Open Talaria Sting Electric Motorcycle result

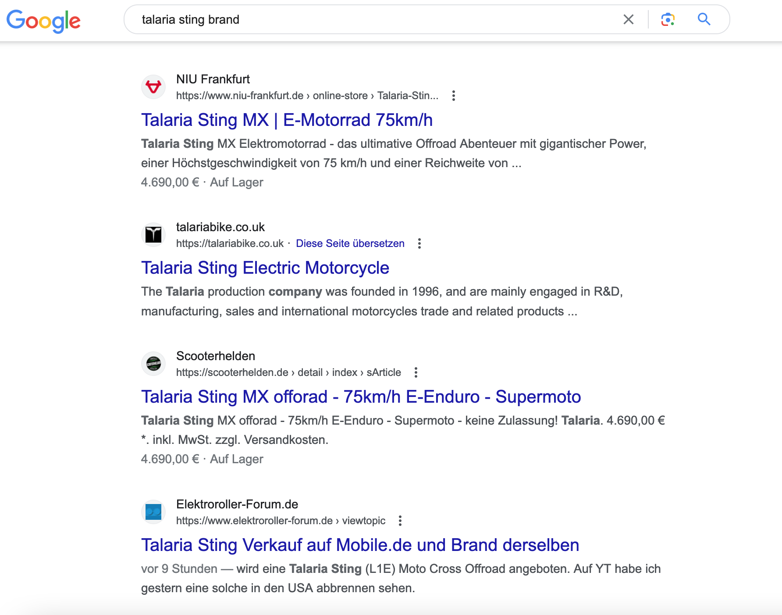pos(265,268)
